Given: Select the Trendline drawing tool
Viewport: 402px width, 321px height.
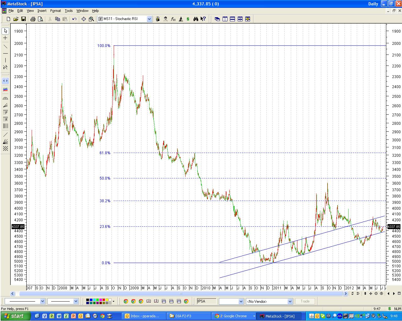Looking at the screenshot, I should (5, 46).
